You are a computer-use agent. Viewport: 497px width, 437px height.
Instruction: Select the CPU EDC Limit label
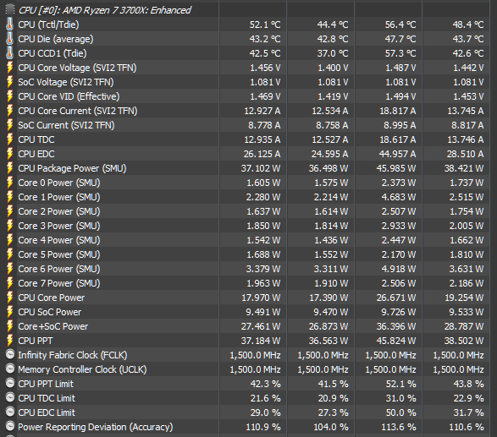(47, 413)
